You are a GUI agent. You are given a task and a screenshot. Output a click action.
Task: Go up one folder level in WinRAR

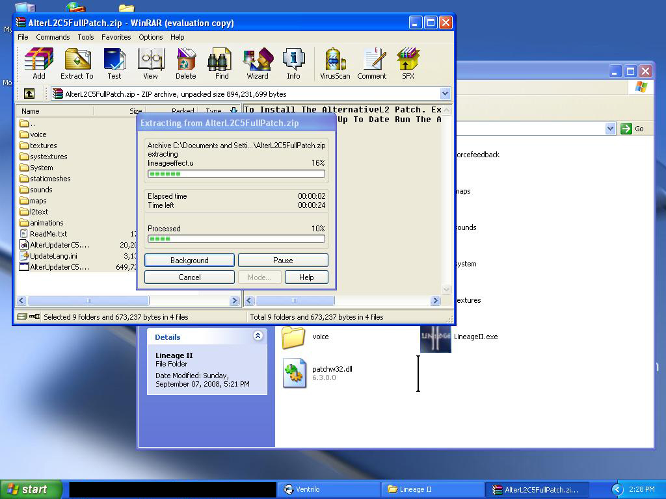click(x=29, y=94)
